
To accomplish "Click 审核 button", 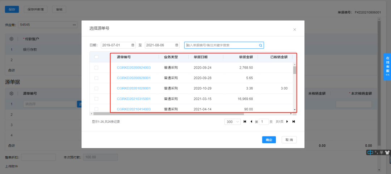I will coord(59,9).
